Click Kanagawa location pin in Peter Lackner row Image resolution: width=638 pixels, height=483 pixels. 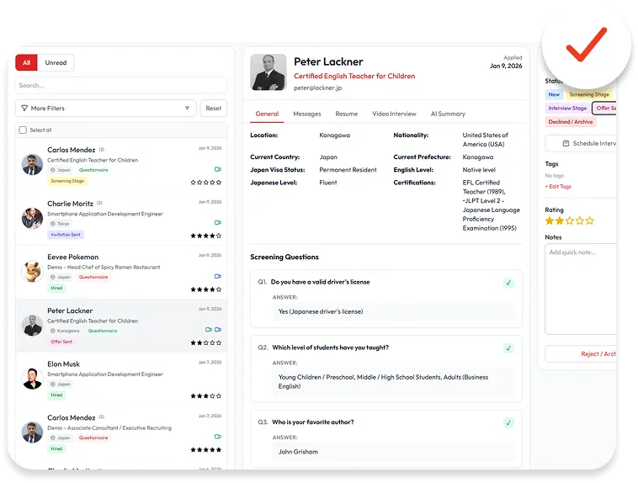(x=53, y=331)
